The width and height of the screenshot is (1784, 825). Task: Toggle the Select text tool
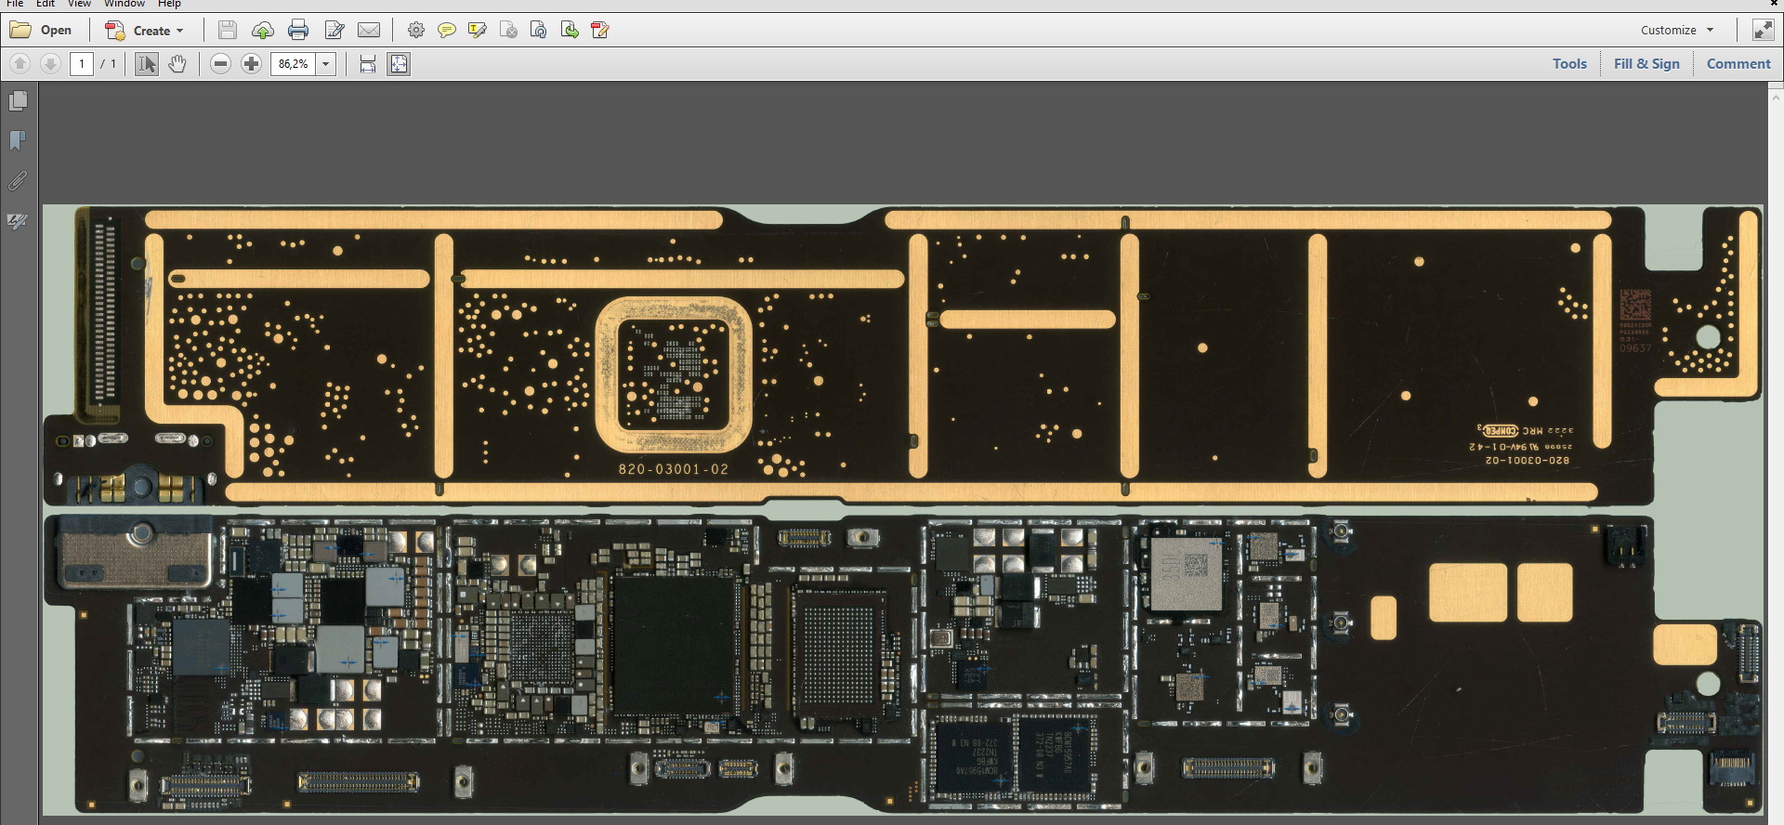tap(147, 64)
